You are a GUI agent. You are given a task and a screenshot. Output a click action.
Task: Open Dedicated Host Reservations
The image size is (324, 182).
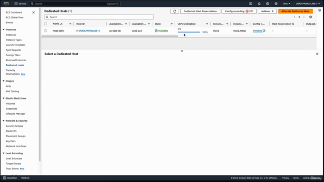[200, 11]
